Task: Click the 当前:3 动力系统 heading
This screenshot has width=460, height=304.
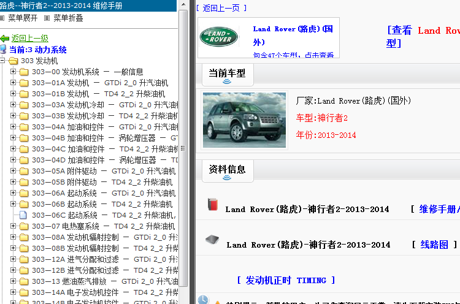Action: tap(38, 50)
